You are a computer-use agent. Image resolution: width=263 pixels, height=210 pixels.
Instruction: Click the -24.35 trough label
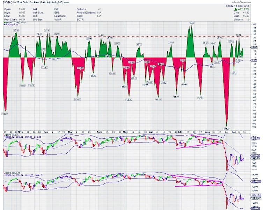(93, 76)
